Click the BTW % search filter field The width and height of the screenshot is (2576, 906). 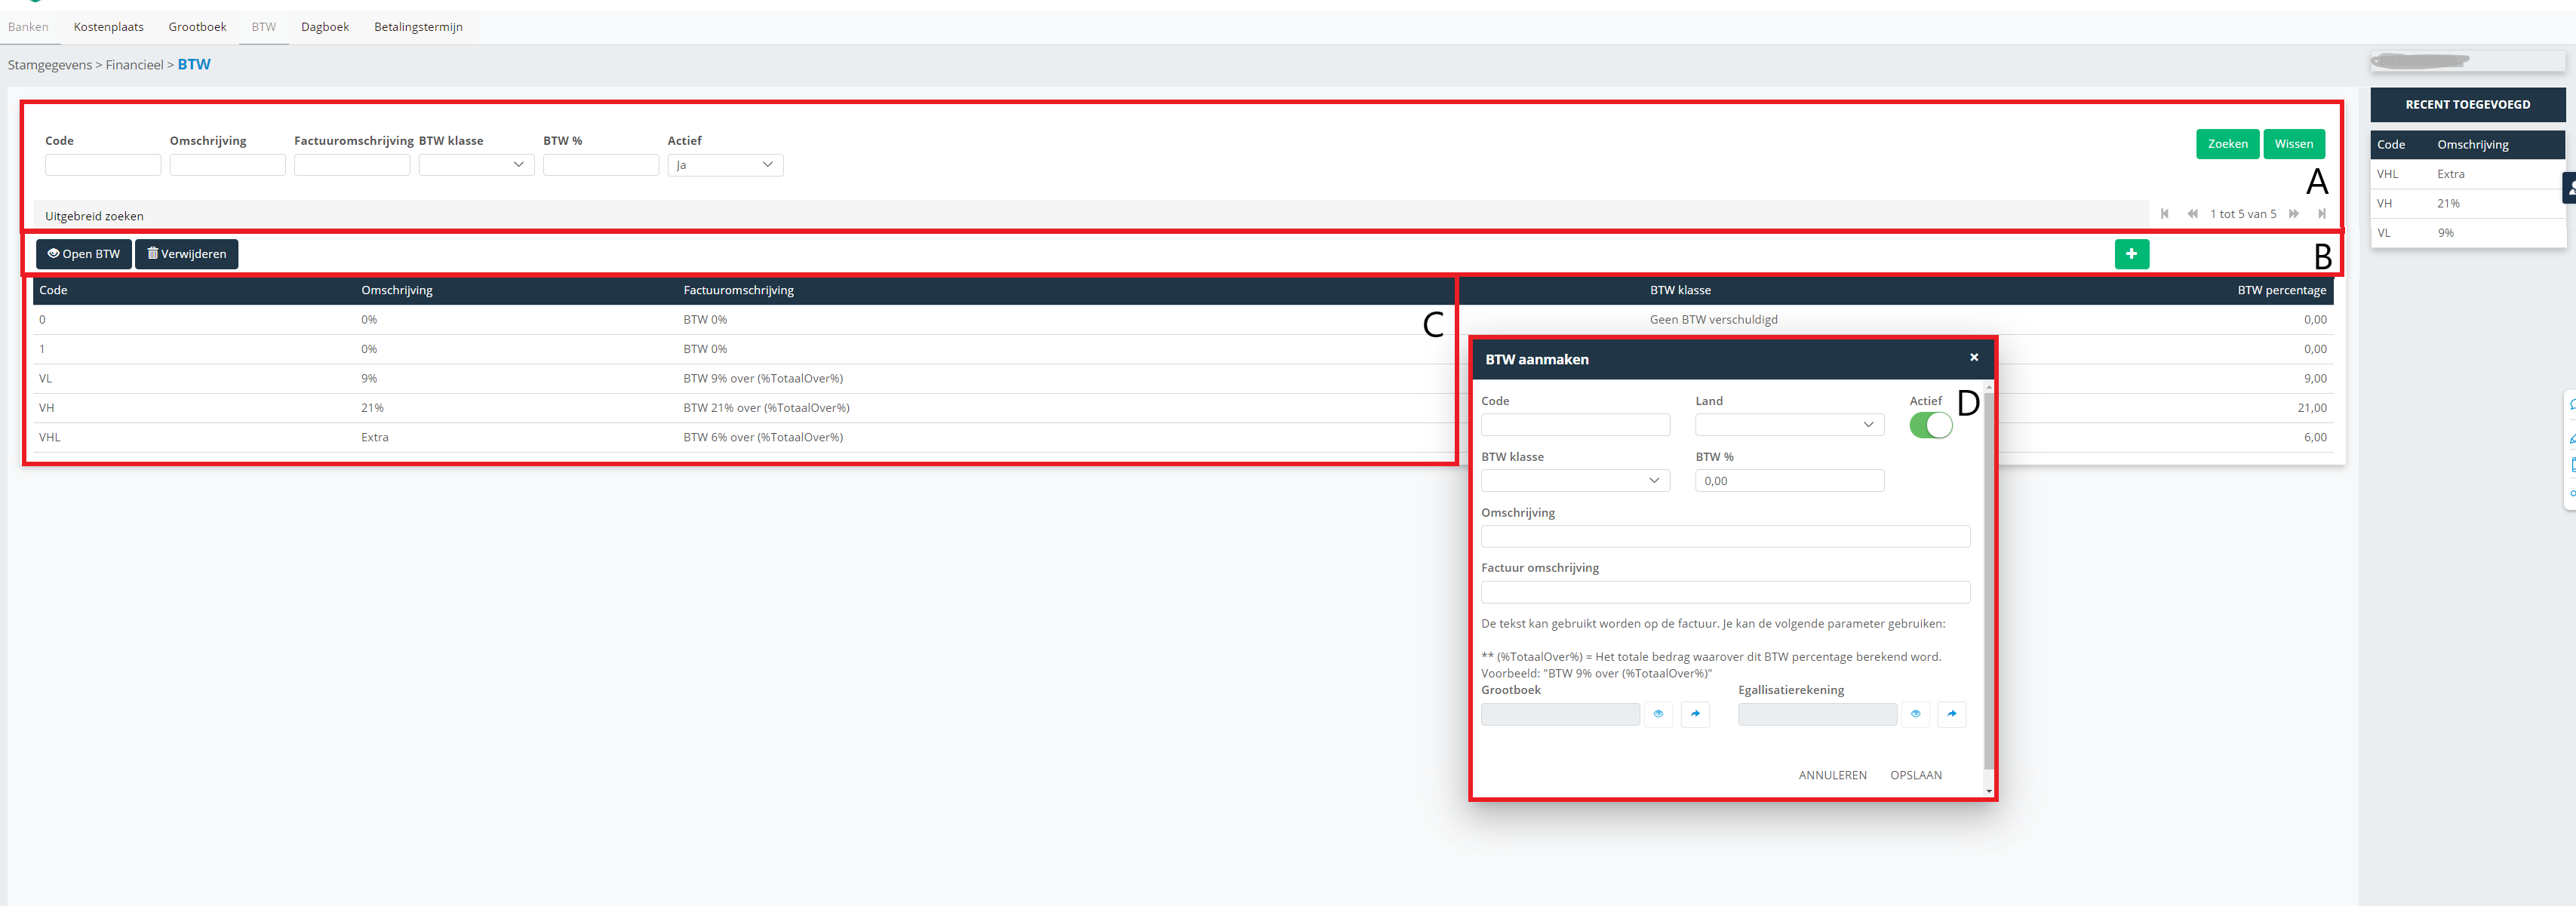(x=601, y=165)
